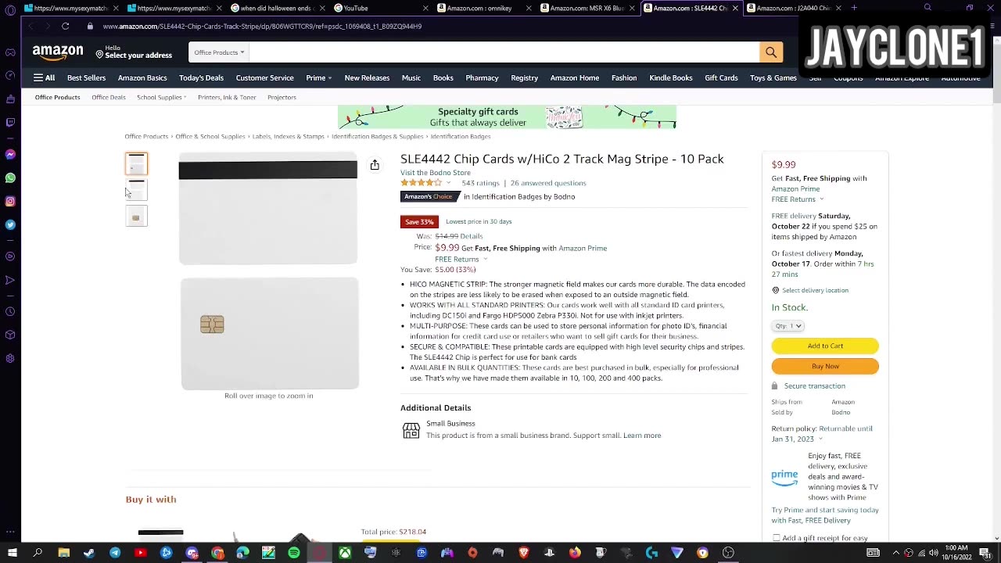Image resolution: width=1001 pixels, height=563 pixels.
Task: Open Printers, Ink & Toner subnav link
Action: click(227, 97)
